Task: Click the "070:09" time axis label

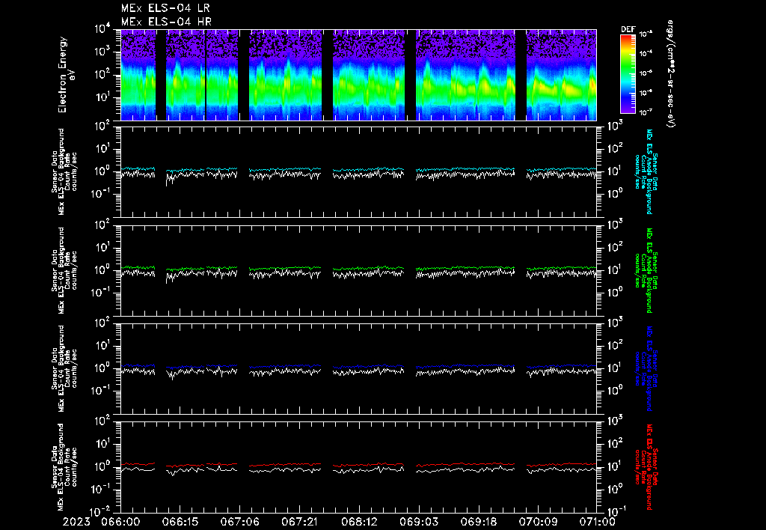Action: (x=538, y=523)
